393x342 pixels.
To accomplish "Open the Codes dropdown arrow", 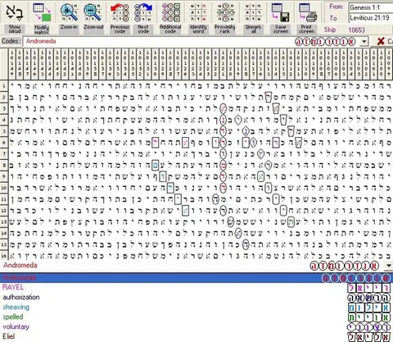I will [x=364, y=42].
